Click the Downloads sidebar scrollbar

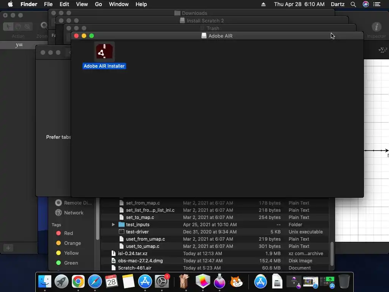tap(98, 219)
